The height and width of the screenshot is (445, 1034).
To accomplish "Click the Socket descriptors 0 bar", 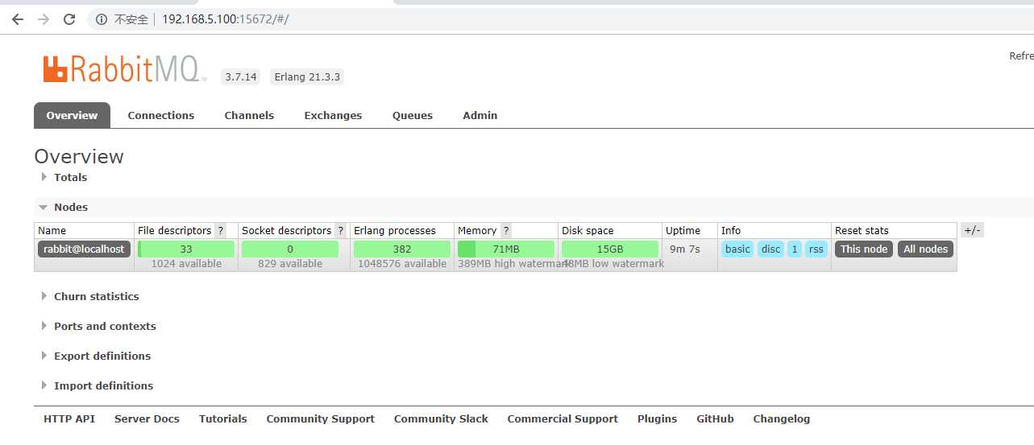I will pyautogui.click(x=290, y=249).
